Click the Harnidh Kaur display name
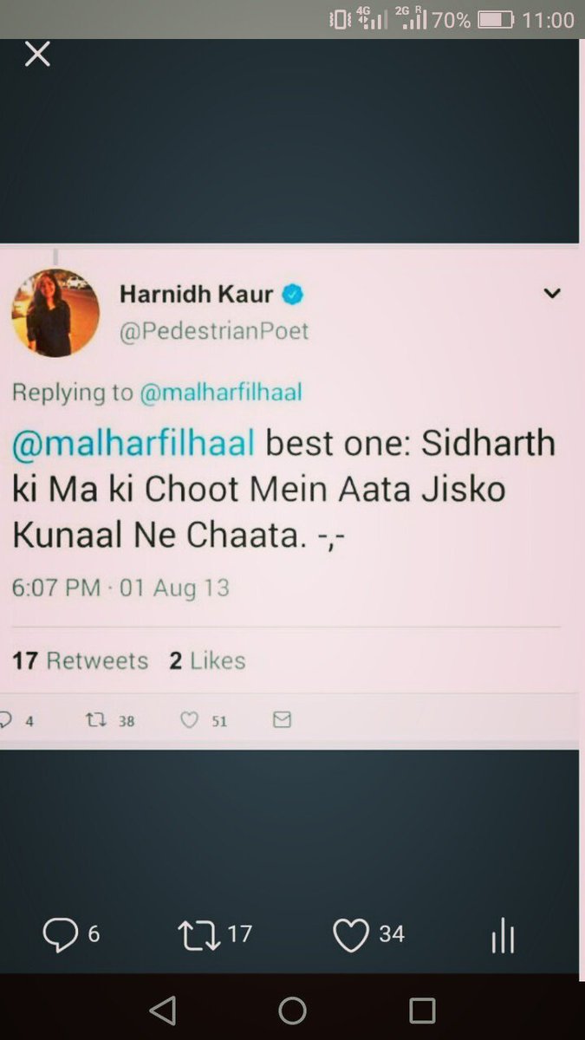The width and height of the screenshot is (585, 1040). [x=197, y=295]
